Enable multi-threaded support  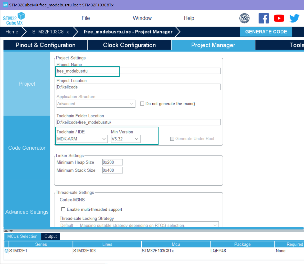coord(63,209)
